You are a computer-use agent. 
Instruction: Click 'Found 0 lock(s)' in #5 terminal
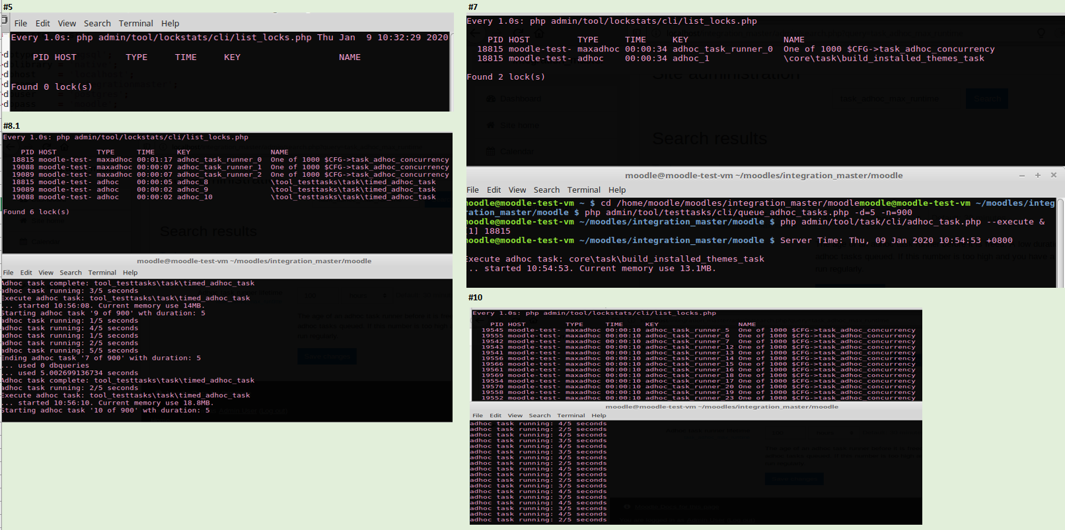point(52,87)
